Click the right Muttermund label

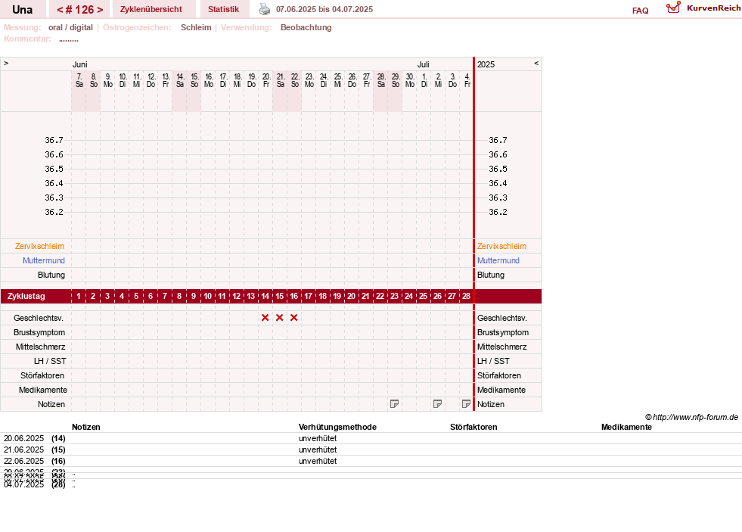498,260
